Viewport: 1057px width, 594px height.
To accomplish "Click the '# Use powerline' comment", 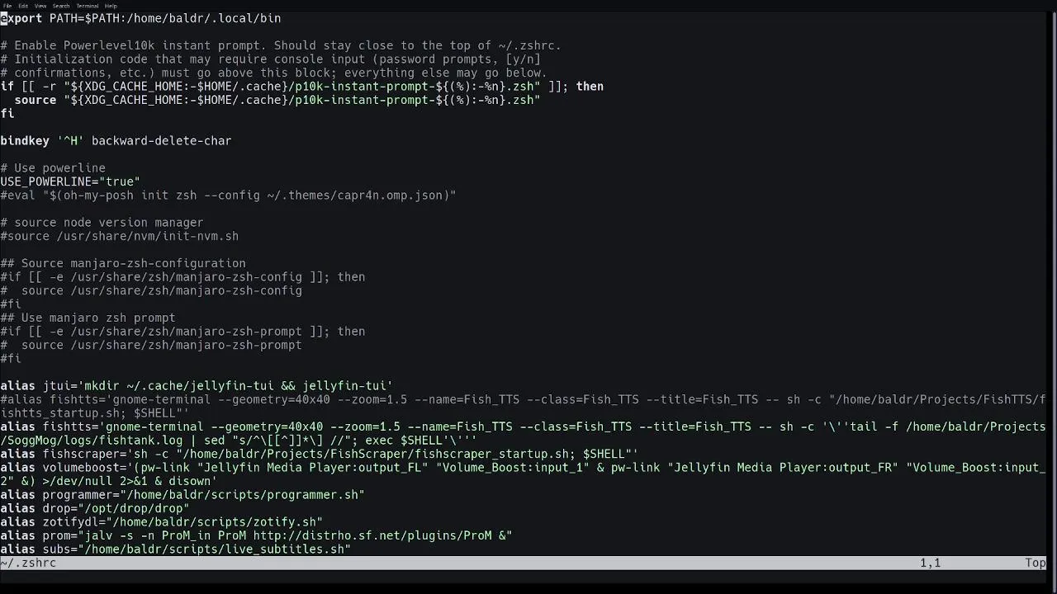I will [x=53, y=168].
